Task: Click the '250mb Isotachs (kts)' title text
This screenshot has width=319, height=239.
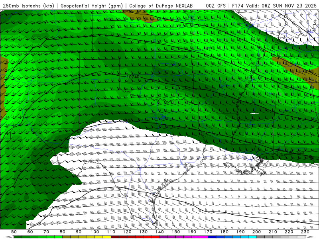Action: tap(29, 6)
